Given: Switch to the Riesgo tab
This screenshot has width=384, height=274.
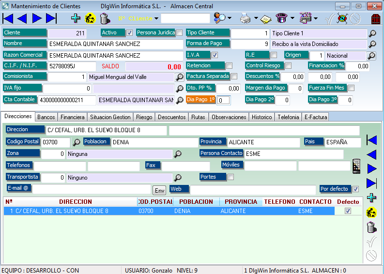Looking at the screenshot, I should [x=144, y=117].
